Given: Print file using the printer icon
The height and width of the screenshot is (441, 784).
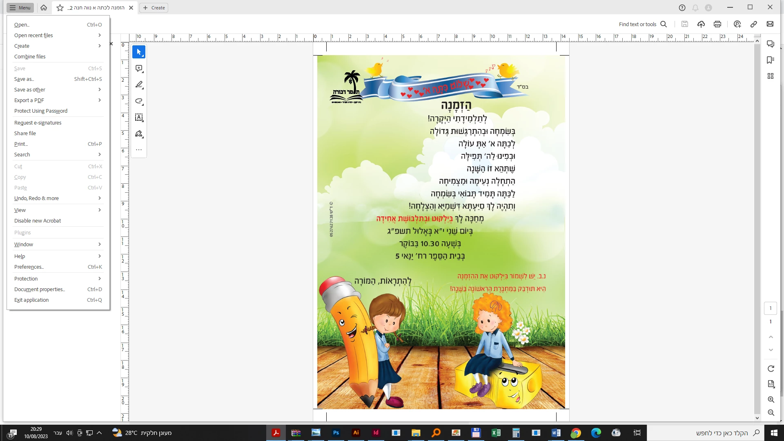Looking at the screenshot, I should 717,24.
